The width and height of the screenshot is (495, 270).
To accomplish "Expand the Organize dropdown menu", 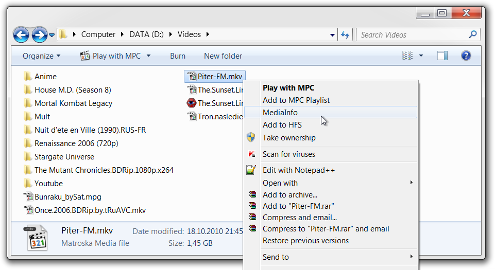I will [42, 56].
